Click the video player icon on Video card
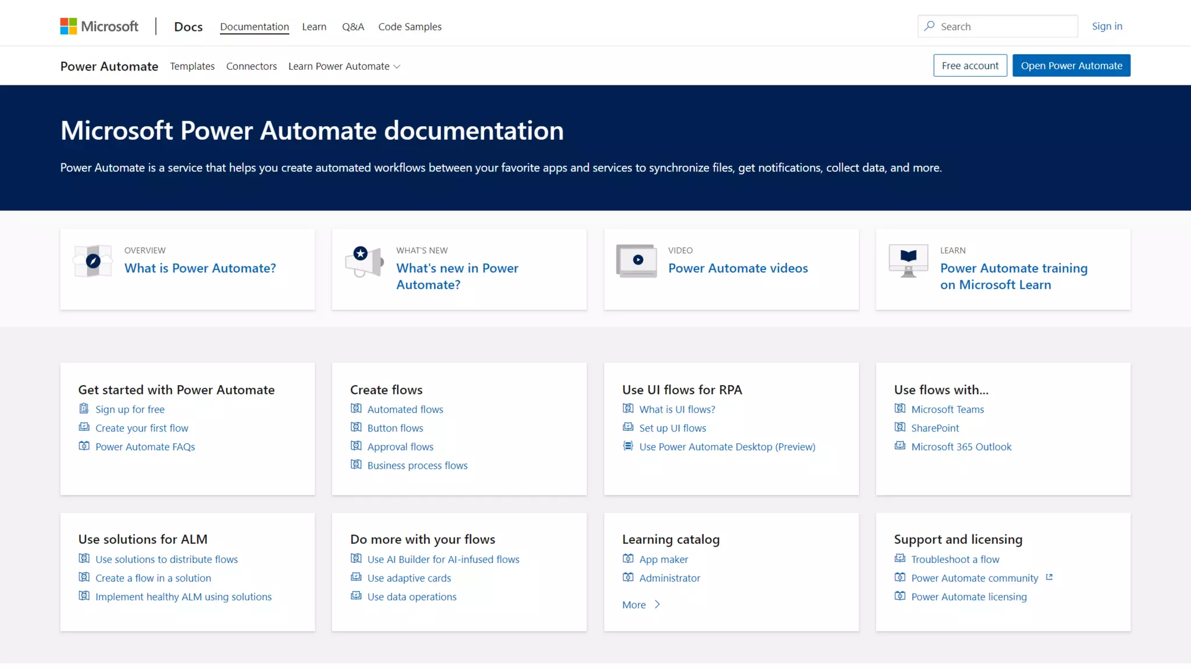The width and height of the screenshot is (1191, 670). click(637, 261)
